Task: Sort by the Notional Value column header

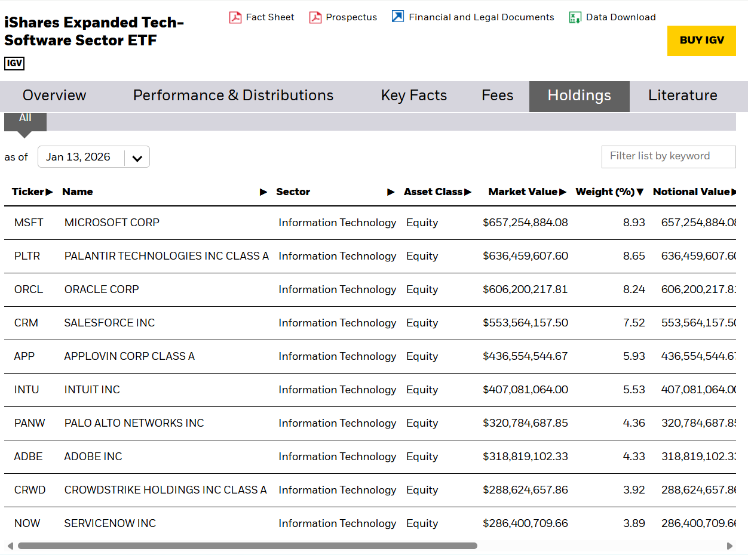Action: (694, 192)
